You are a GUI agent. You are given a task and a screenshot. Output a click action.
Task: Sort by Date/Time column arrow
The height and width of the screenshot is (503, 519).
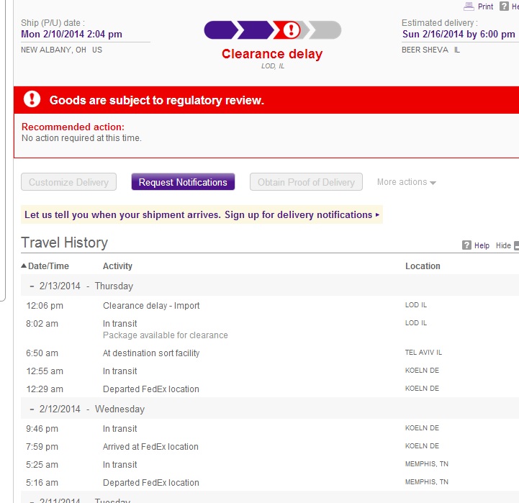pyautogui.click(x=24, y=266)
